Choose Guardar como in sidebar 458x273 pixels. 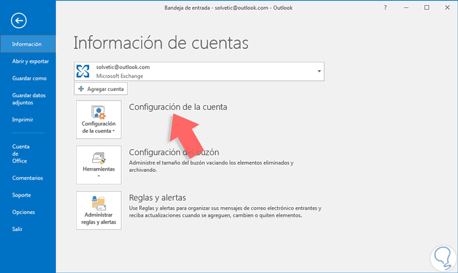[x=29, y=78]
